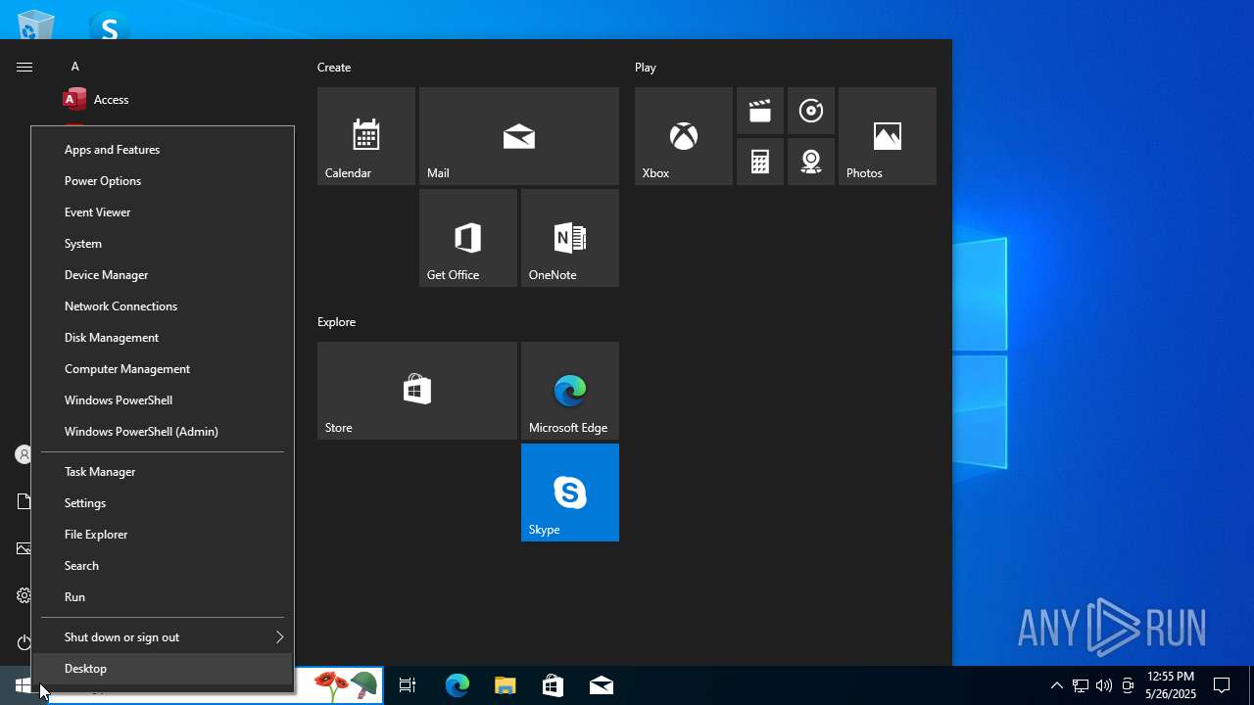Choose Run from the menu
This screenshot has height=705, width=1254.
[x=163, y=597]
